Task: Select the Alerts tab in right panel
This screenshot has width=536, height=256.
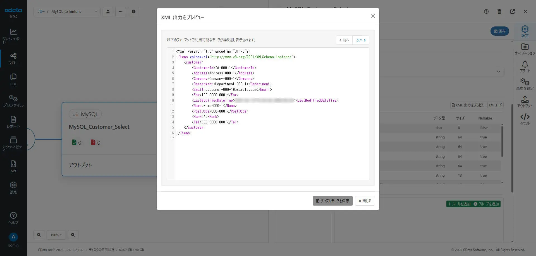Action: coord(525,66)
